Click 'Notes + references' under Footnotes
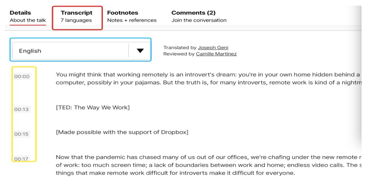Viewport: 389px width, 180px height. click(132, 20)
